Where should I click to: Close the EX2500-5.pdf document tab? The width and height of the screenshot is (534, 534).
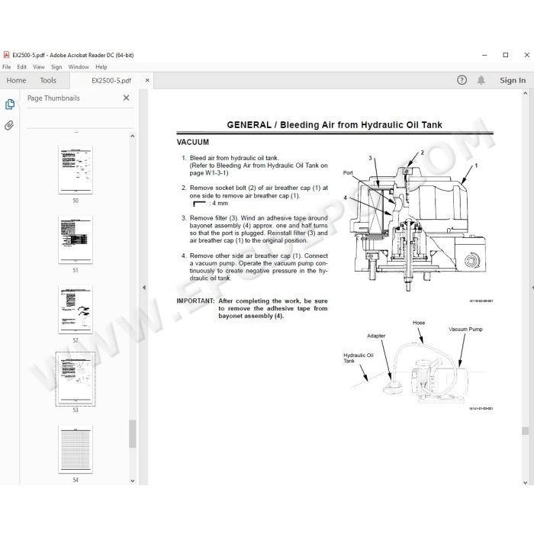[x=147, y=80]
